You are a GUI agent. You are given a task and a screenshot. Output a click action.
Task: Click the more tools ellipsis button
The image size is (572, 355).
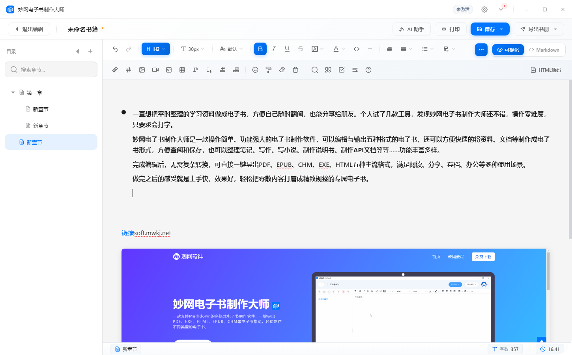(x=481, y=50)
